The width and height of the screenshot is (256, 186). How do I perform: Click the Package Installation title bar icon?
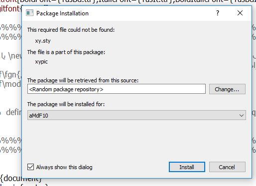[x=30, y=13]
